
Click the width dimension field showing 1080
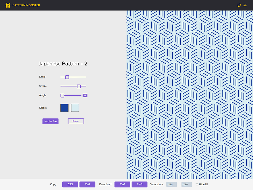pos(171,184)
